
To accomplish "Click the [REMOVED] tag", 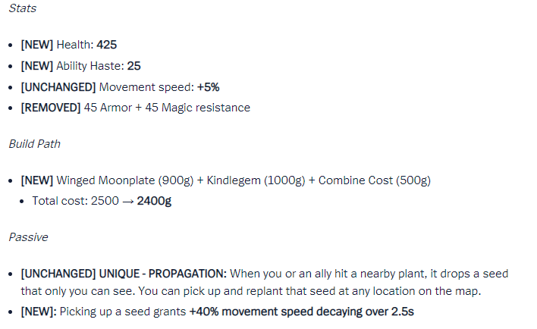I will (50, 108).
